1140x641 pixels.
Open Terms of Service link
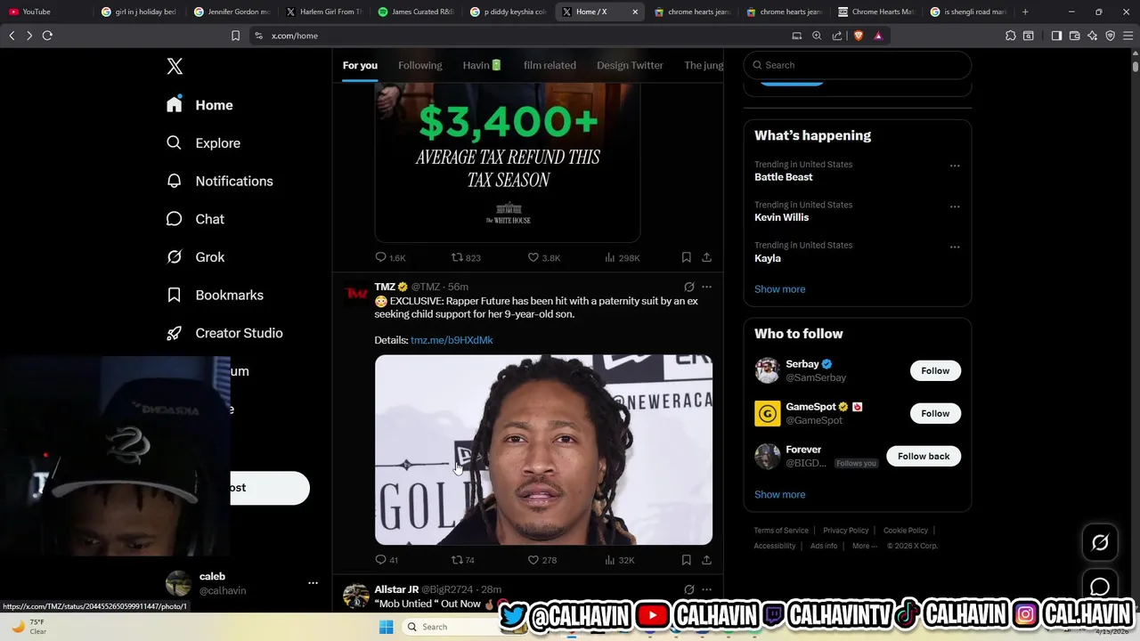click(x=781, y=531)
